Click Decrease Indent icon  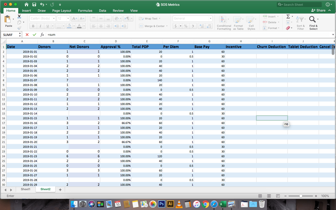pos(116,26)
